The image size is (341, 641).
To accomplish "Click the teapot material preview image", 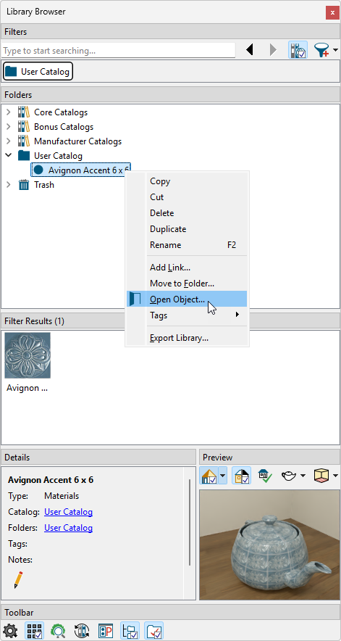I will pyautogui.click(x=269, y=545).
